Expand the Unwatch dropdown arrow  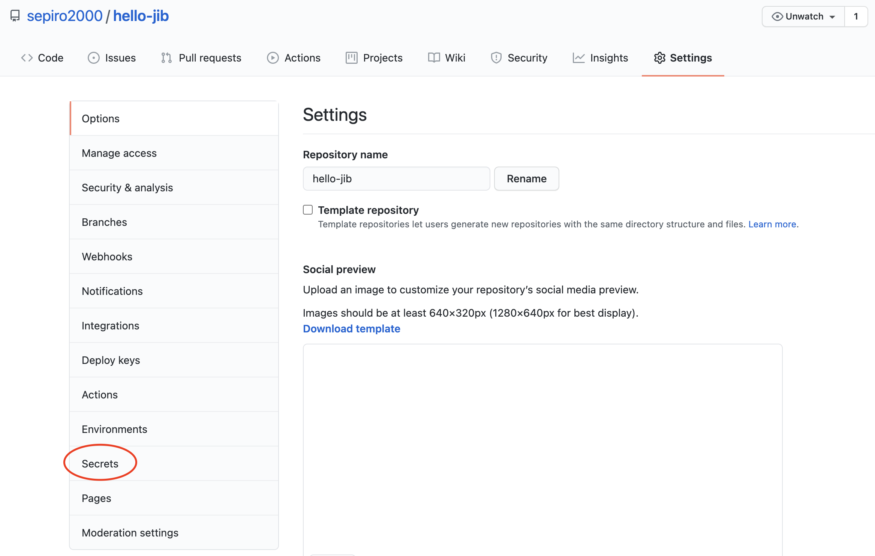tap(832, 17)
